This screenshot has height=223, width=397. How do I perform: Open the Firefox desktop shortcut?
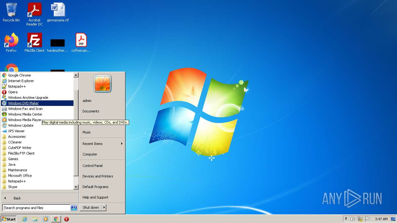[11, 42]
